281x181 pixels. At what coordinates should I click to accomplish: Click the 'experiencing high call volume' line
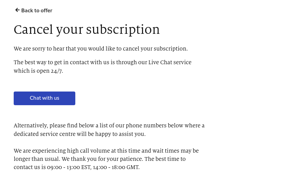pos(106,151)
